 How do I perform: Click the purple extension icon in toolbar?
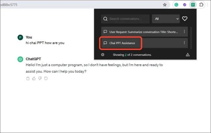[185, 5]
